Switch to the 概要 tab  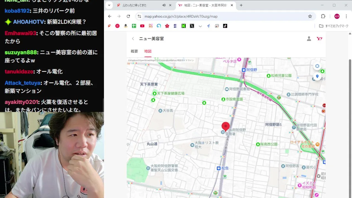tap(134, 51)
